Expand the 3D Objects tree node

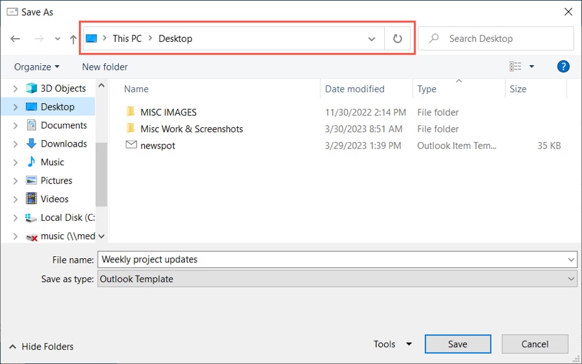click(x=16, y=88)
